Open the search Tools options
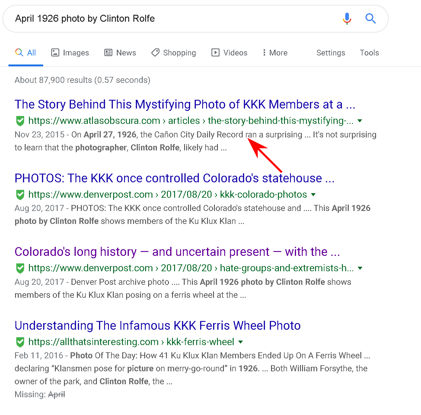Viewport: 421px width, 415px height. [x=369, y=53]
